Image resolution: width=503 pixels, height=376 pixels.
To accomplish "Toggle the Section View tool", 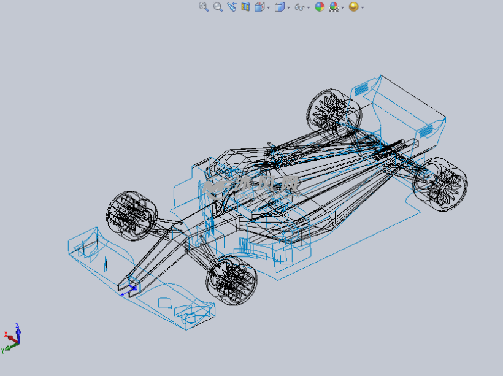I will pos(245,7).
